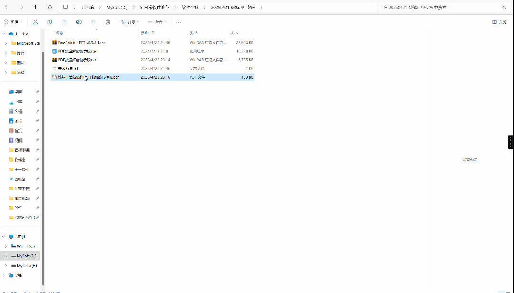Expand the Microsoft Edge folder in sidebar

coord(6,43)
